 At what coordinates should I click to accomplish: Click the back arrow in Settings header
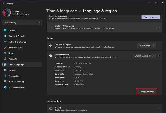[3, 4]
